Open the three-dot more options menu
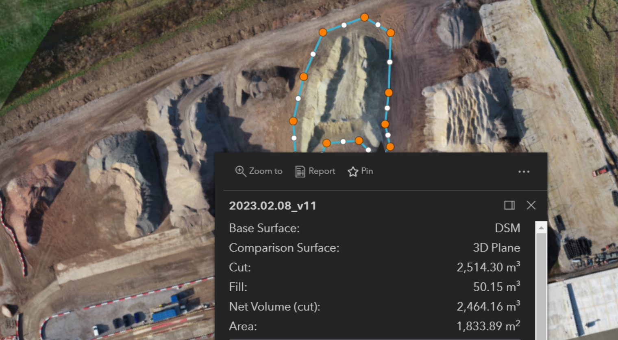618x340 pixels. pos(524,172)
